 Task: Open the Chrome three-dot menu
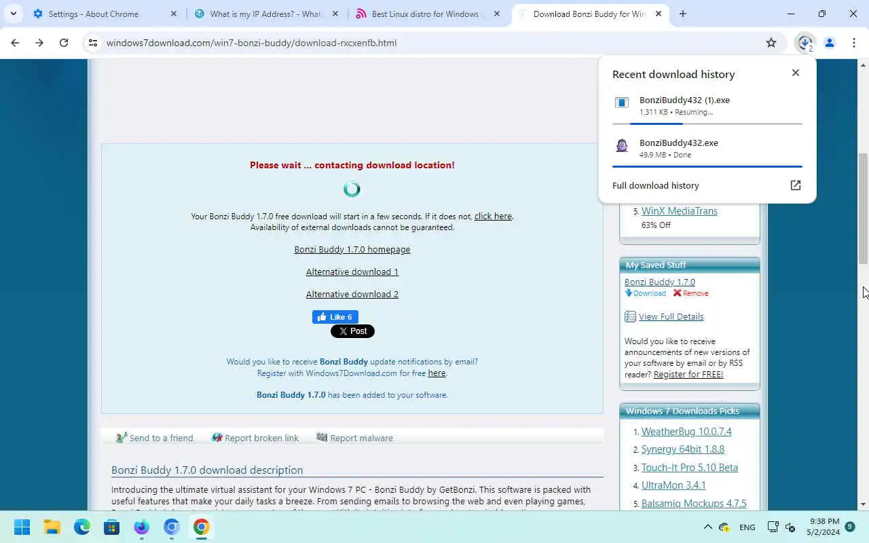854,43
